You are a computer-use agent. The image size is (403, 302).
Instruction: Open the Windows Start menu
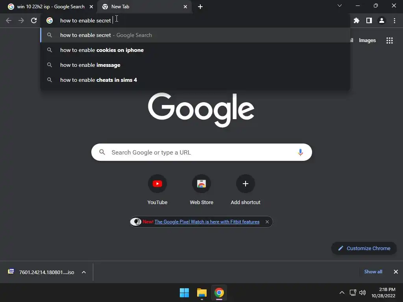(184, 293)
